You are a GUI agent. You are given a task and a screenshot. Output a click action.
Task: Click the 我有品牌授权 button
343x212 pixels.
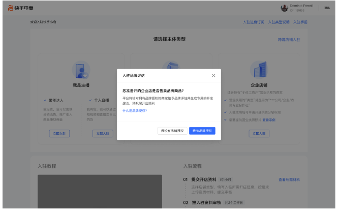pyautogui.click(x=202, y=131)
